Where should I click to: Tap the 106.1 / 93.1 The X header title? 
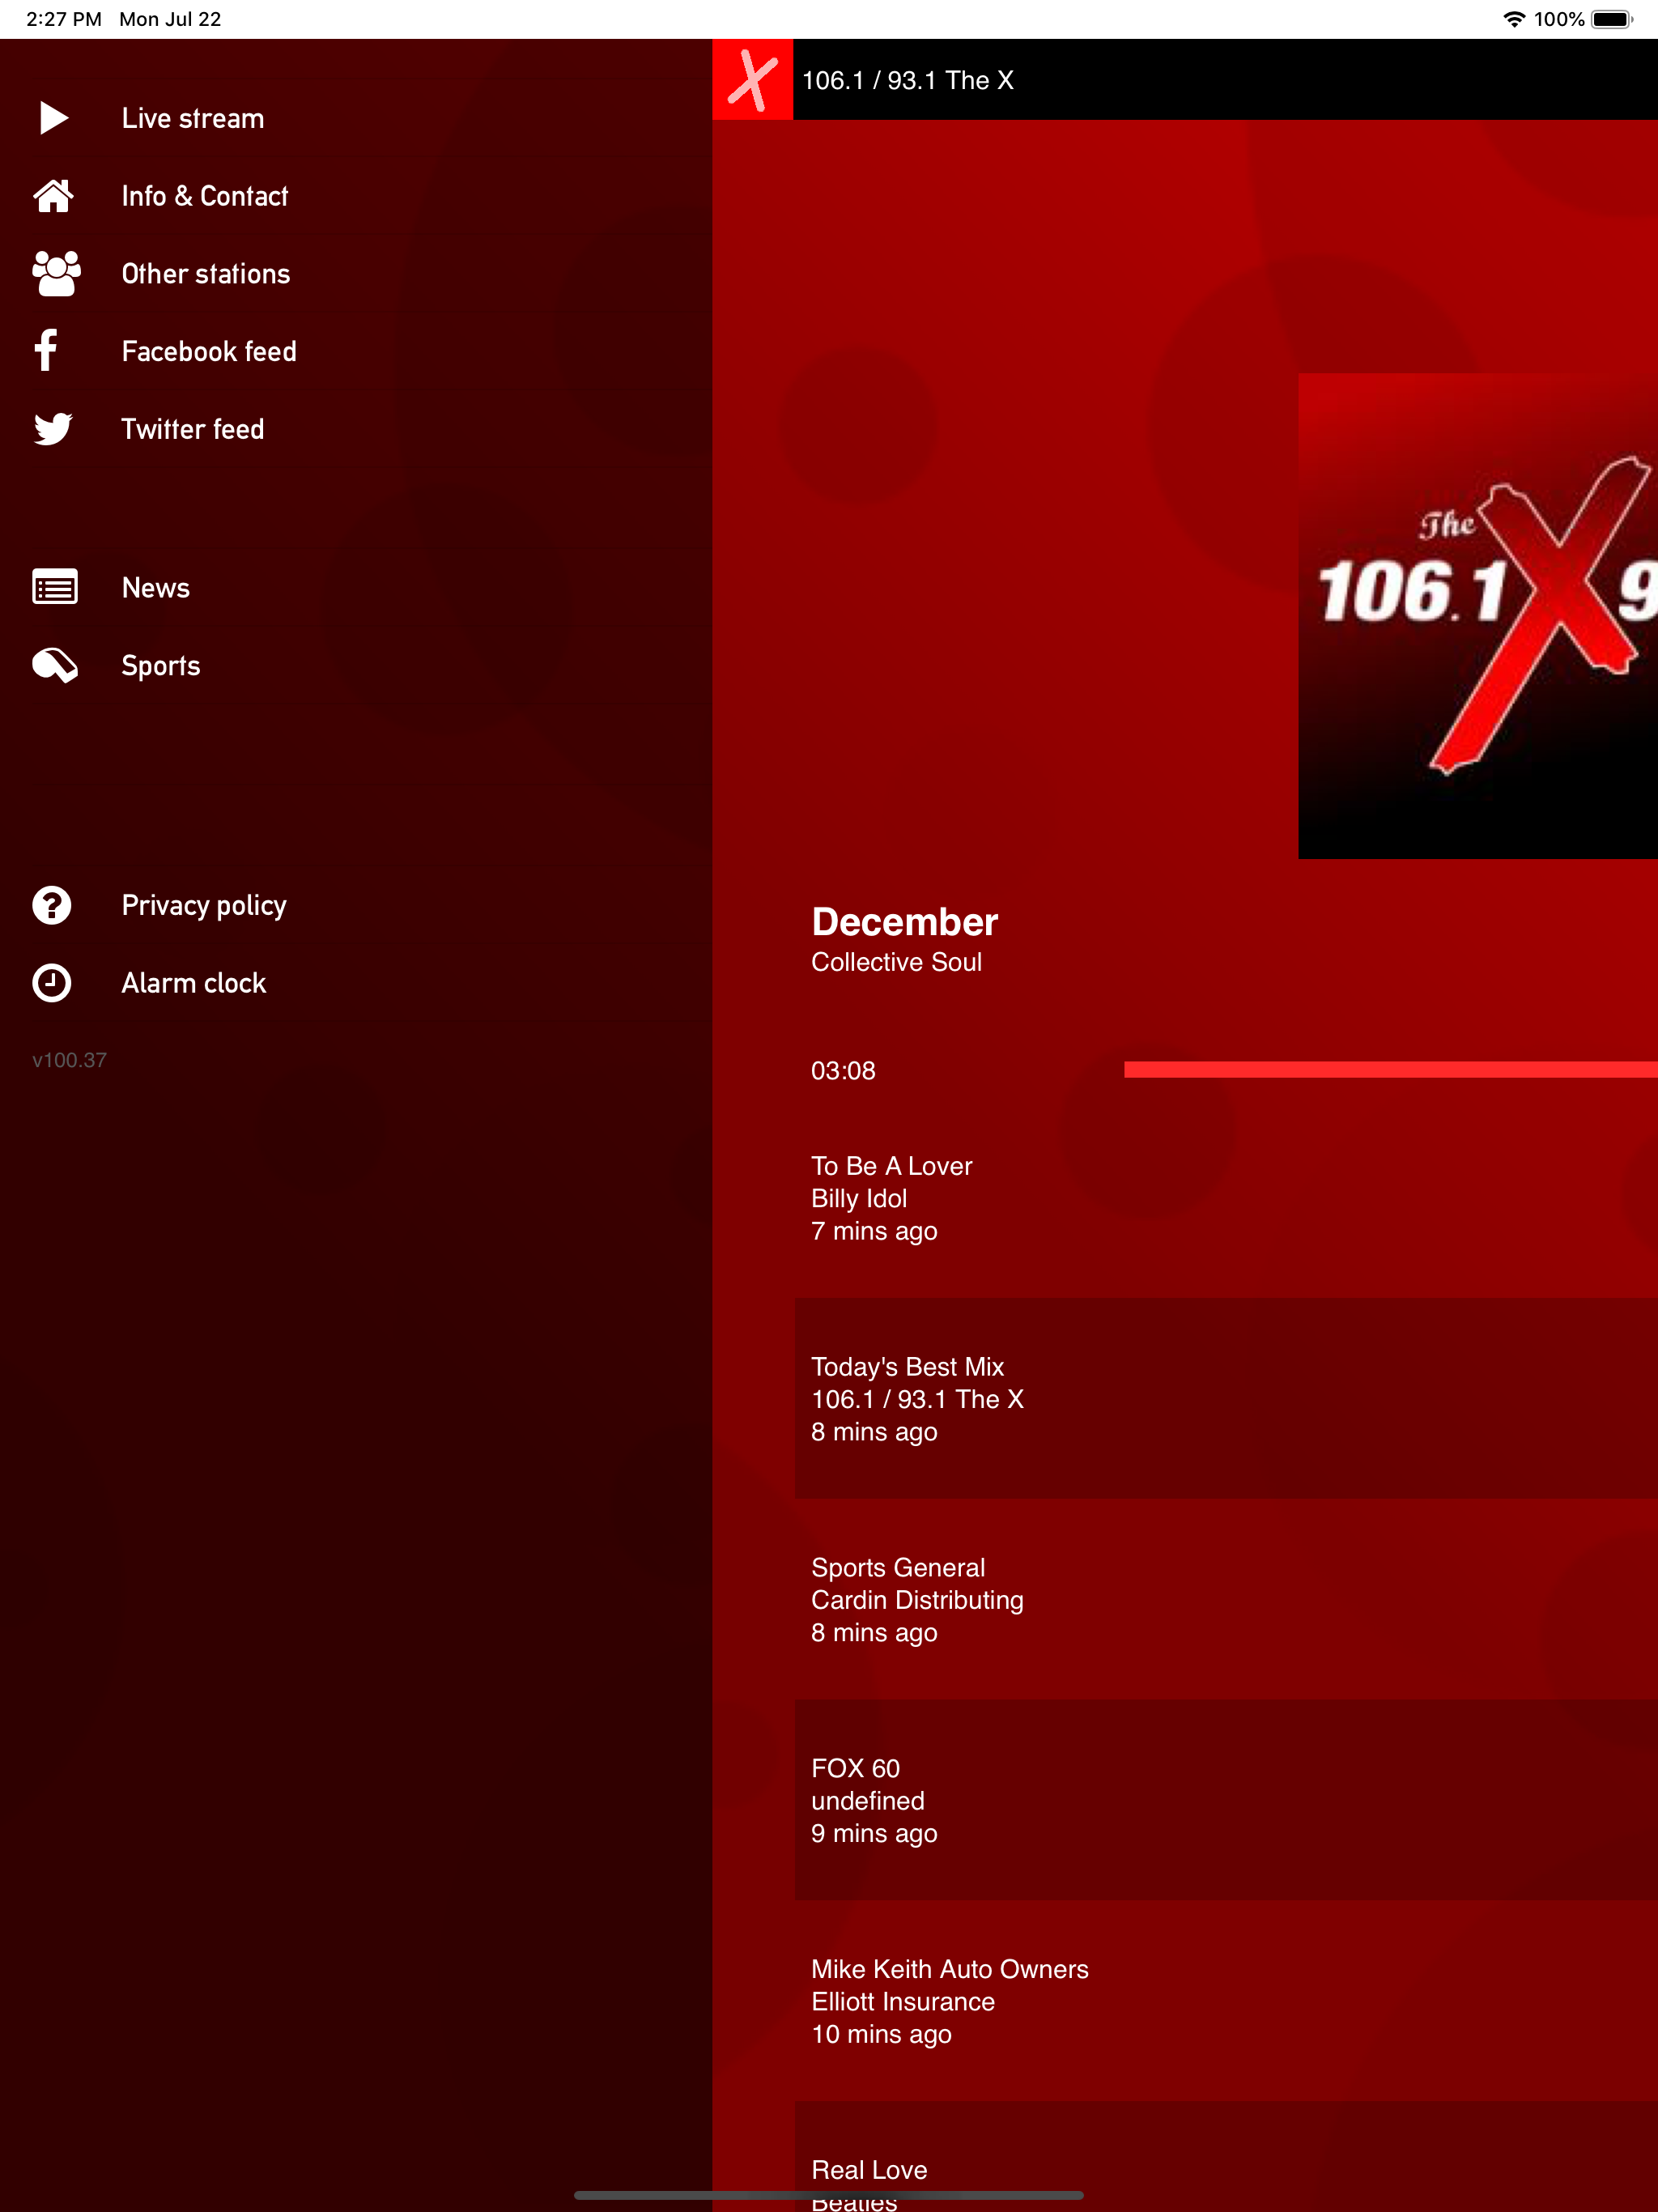[908, 80]
